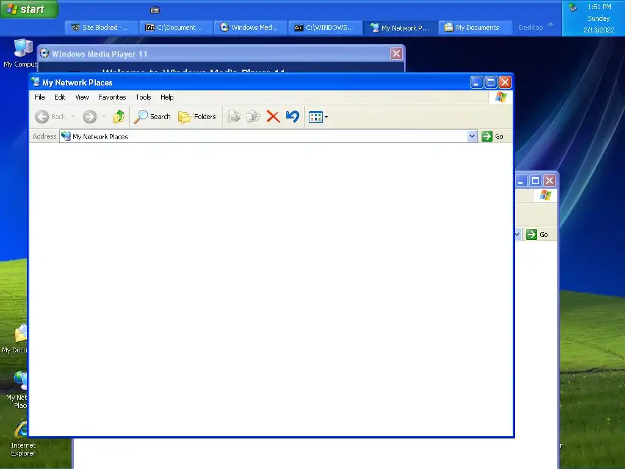Click the Copy To toolbar icon

click(253, 117)
